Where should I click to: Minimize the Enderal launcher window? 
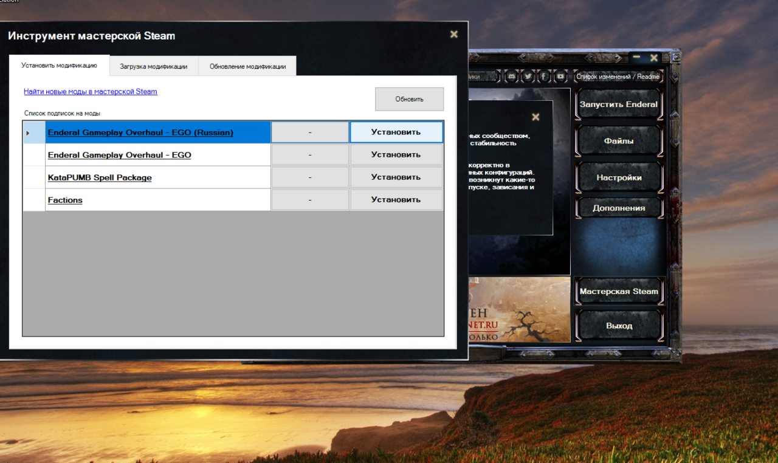pyautogui.click(x=636, y=57)
